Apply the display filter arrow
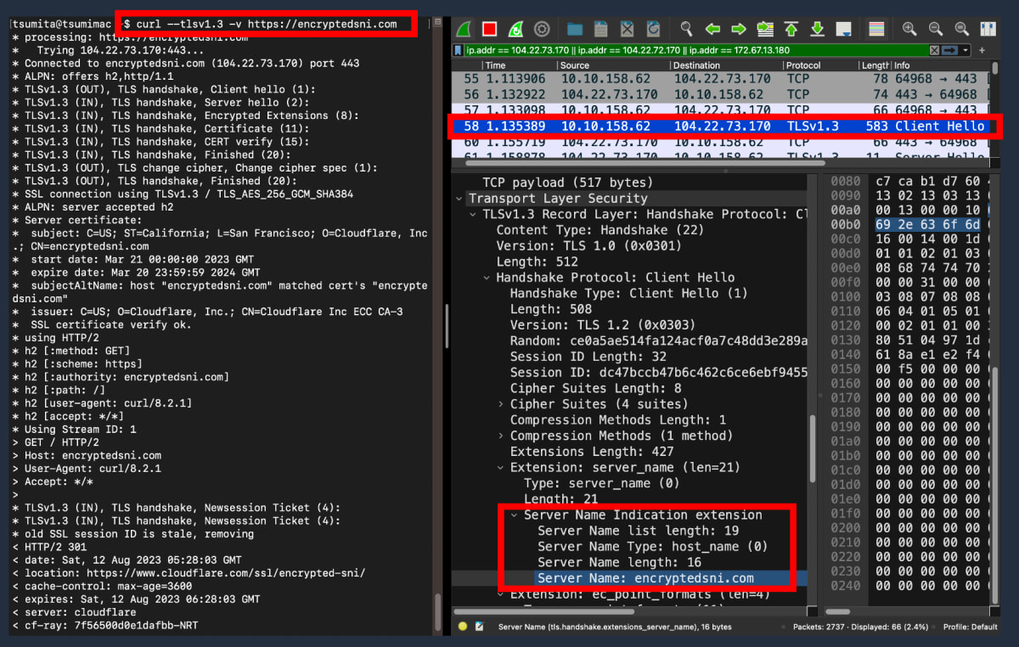The height and width of the screenshot is (647, 1019). pyautogui.click(x=950, y=50)
